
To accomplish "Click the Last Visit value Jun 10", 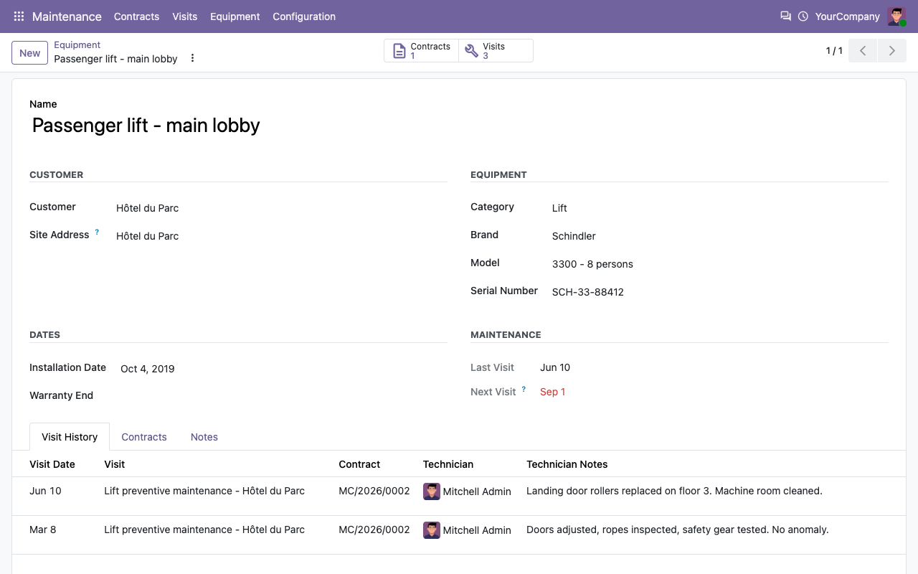I will coord(555,367).
